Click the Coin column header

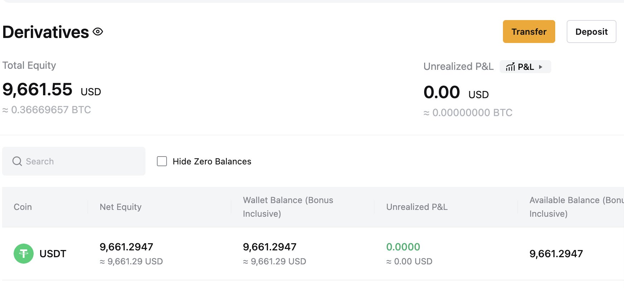click(23, 207)
